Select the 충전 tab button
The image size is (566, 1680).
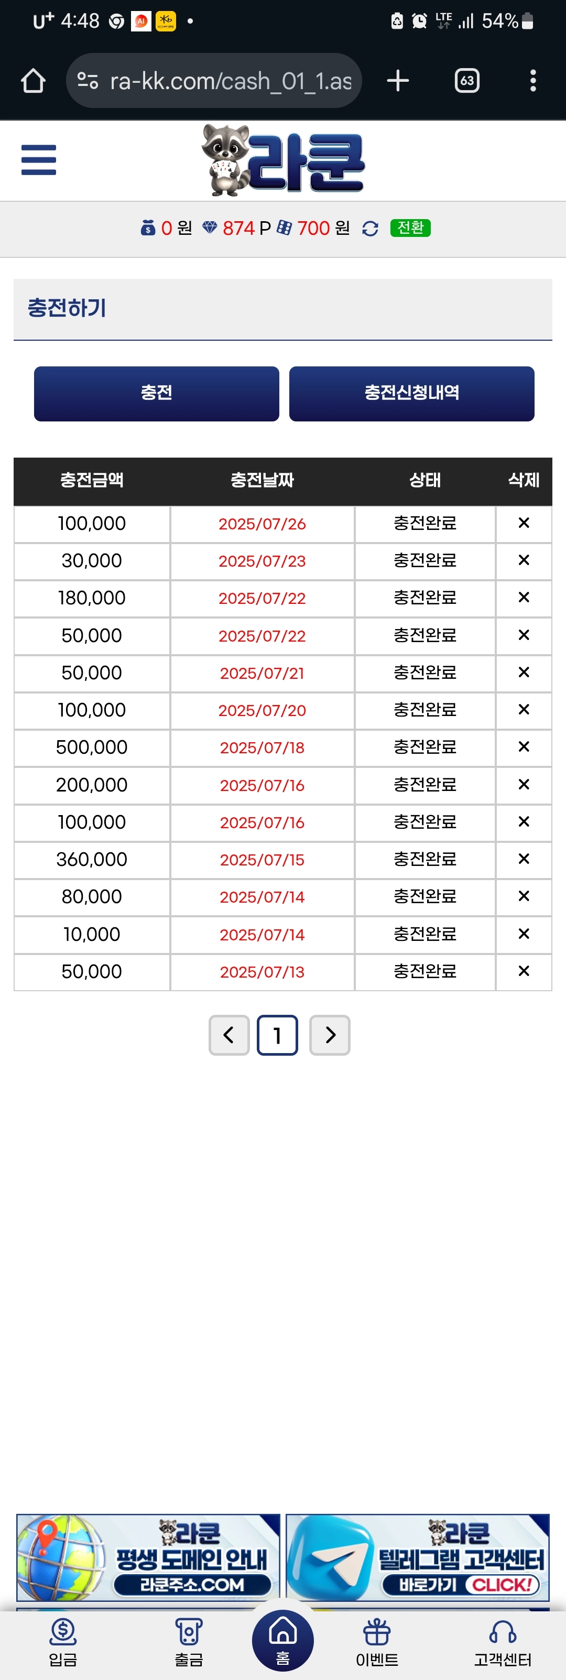coord(157,393)
